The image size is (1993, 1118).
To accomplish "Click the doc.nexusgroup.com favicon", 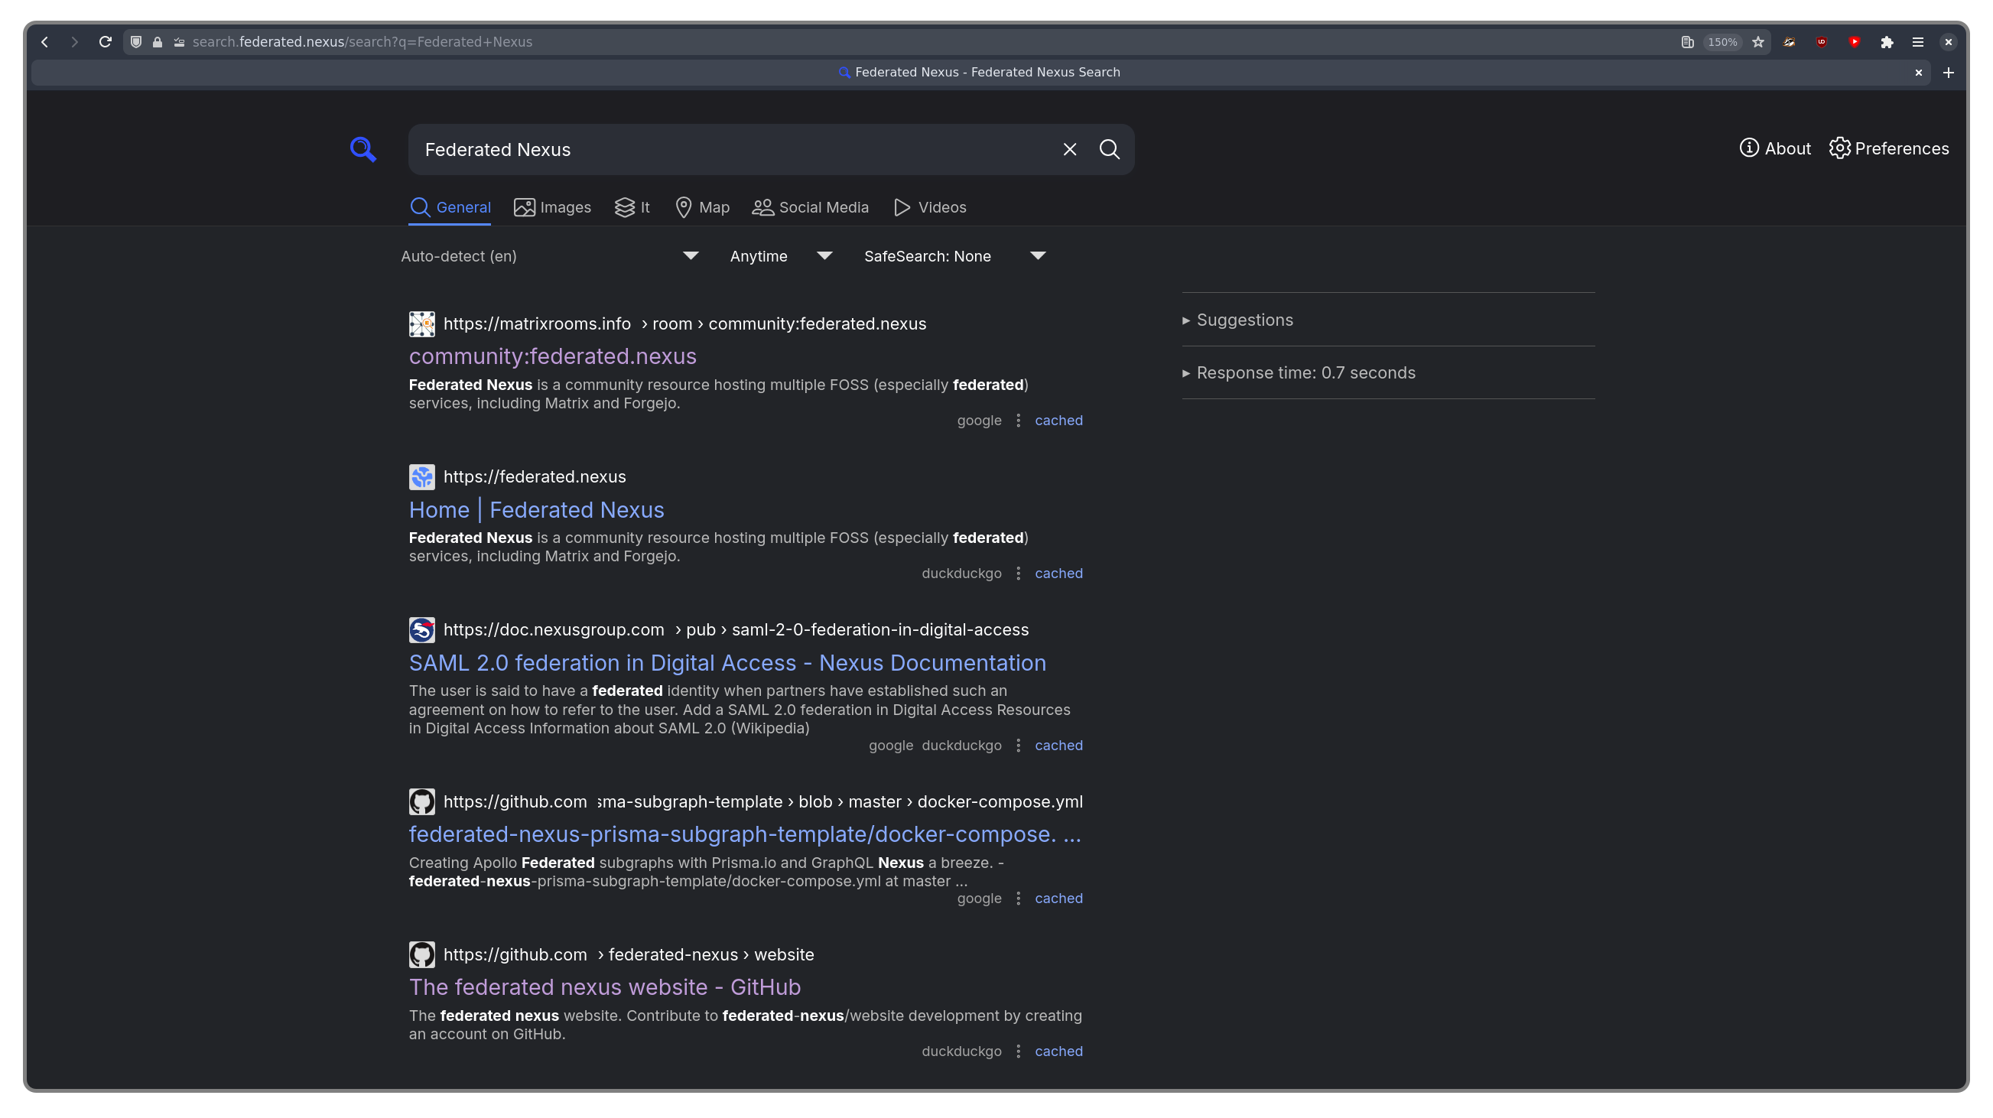I will click(x=421, y=630).
